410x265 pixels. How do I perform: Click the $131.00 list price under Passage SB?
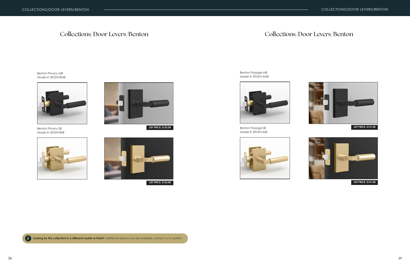(x=364, y=182)
